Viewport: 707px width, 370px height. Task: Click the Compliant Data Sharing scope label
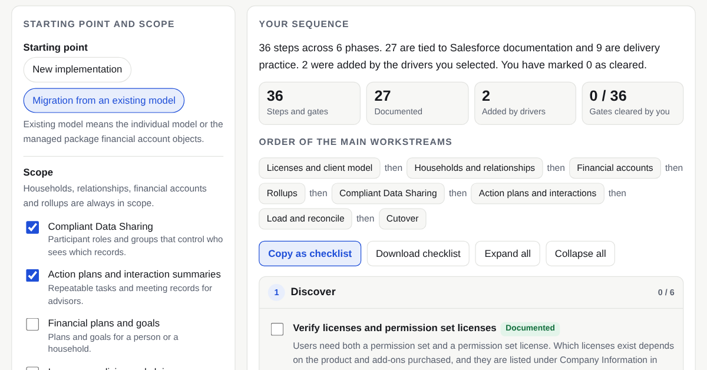(101, 226)
